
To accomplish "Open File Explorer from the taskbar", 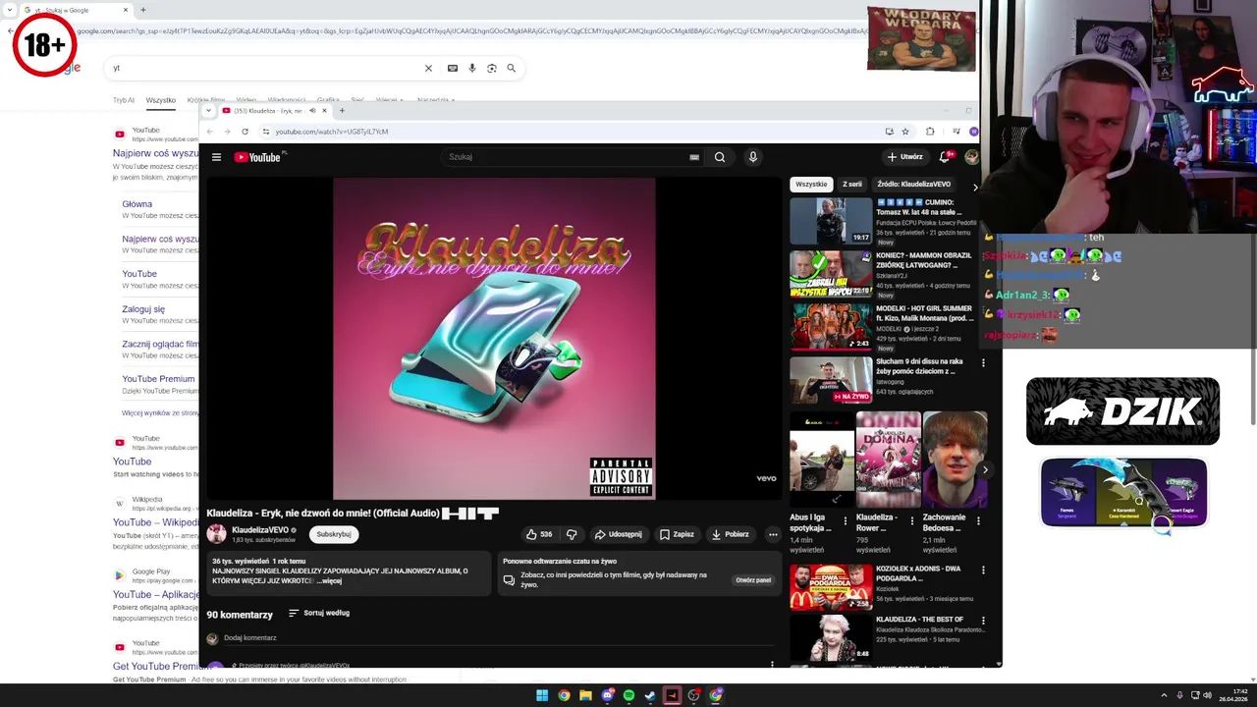I will [585, 695].
